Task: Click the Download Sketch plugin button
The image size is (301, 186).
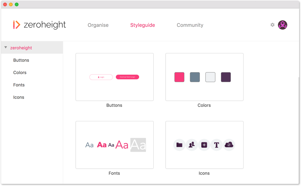Action: pyautogui.click(x=127, y=77)
